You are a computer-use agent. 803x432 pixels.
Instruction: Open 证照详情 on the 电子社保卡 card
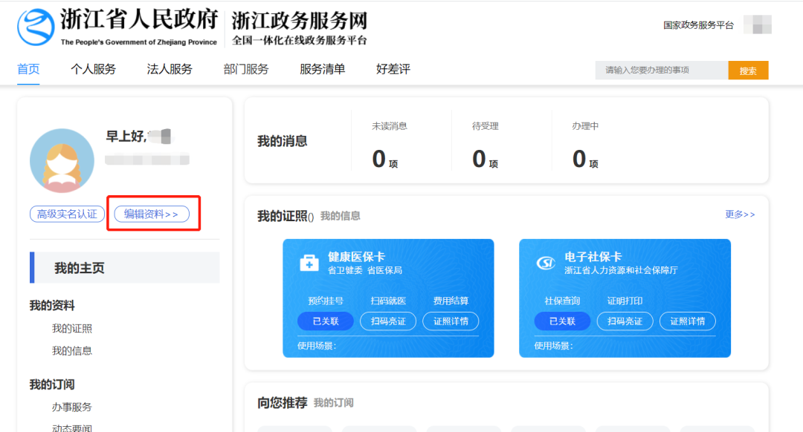click(687, 321)
